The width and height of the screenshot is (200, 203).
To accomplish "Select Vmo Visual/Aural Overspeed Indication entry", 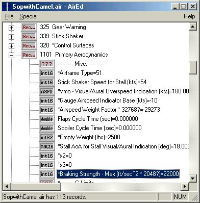I will coord(123,91).
